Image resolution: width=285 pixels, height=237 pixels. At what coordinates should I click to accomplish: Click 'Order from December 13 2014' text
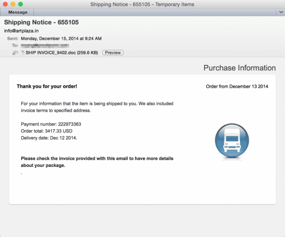(237, 86)
